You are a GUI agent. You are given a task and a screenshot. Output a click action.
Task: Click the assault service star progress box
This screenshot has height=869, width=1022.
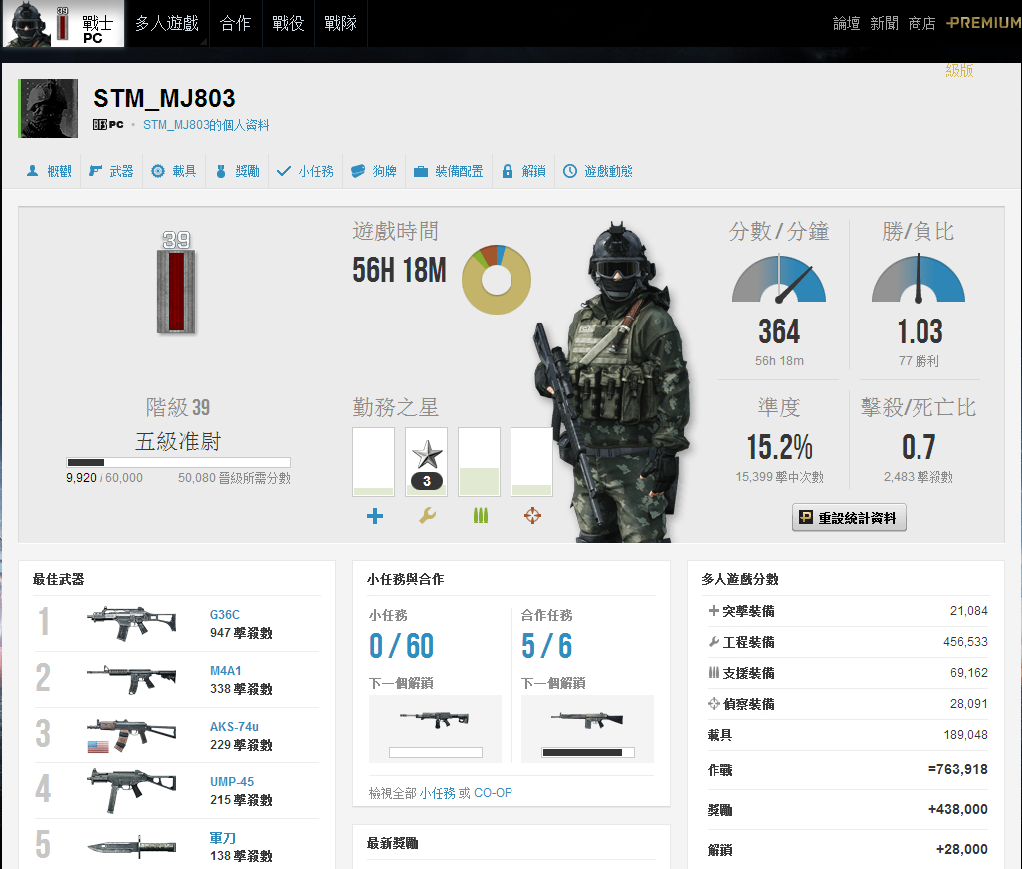(x=373, y=462)
